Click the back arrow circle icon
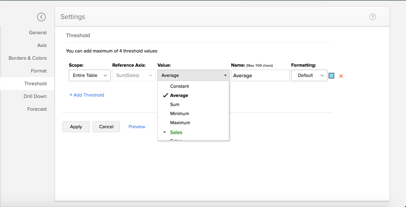The height and width of the screenshot is (207, 406). point(41,17)
